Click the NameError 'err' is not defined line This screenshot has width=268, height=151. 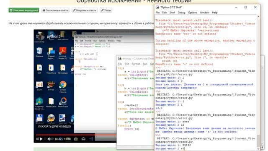tap(186, 34)
